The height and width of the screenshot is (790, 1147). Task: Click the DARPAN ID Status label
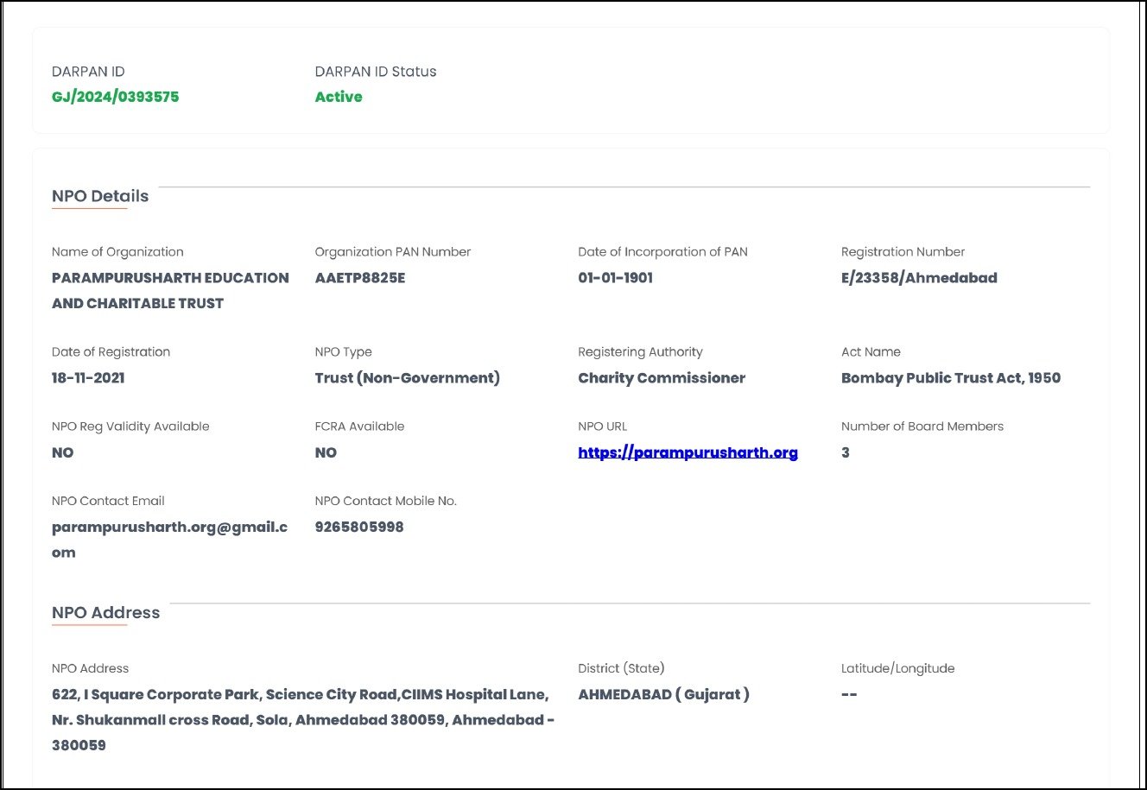(376, 72)
